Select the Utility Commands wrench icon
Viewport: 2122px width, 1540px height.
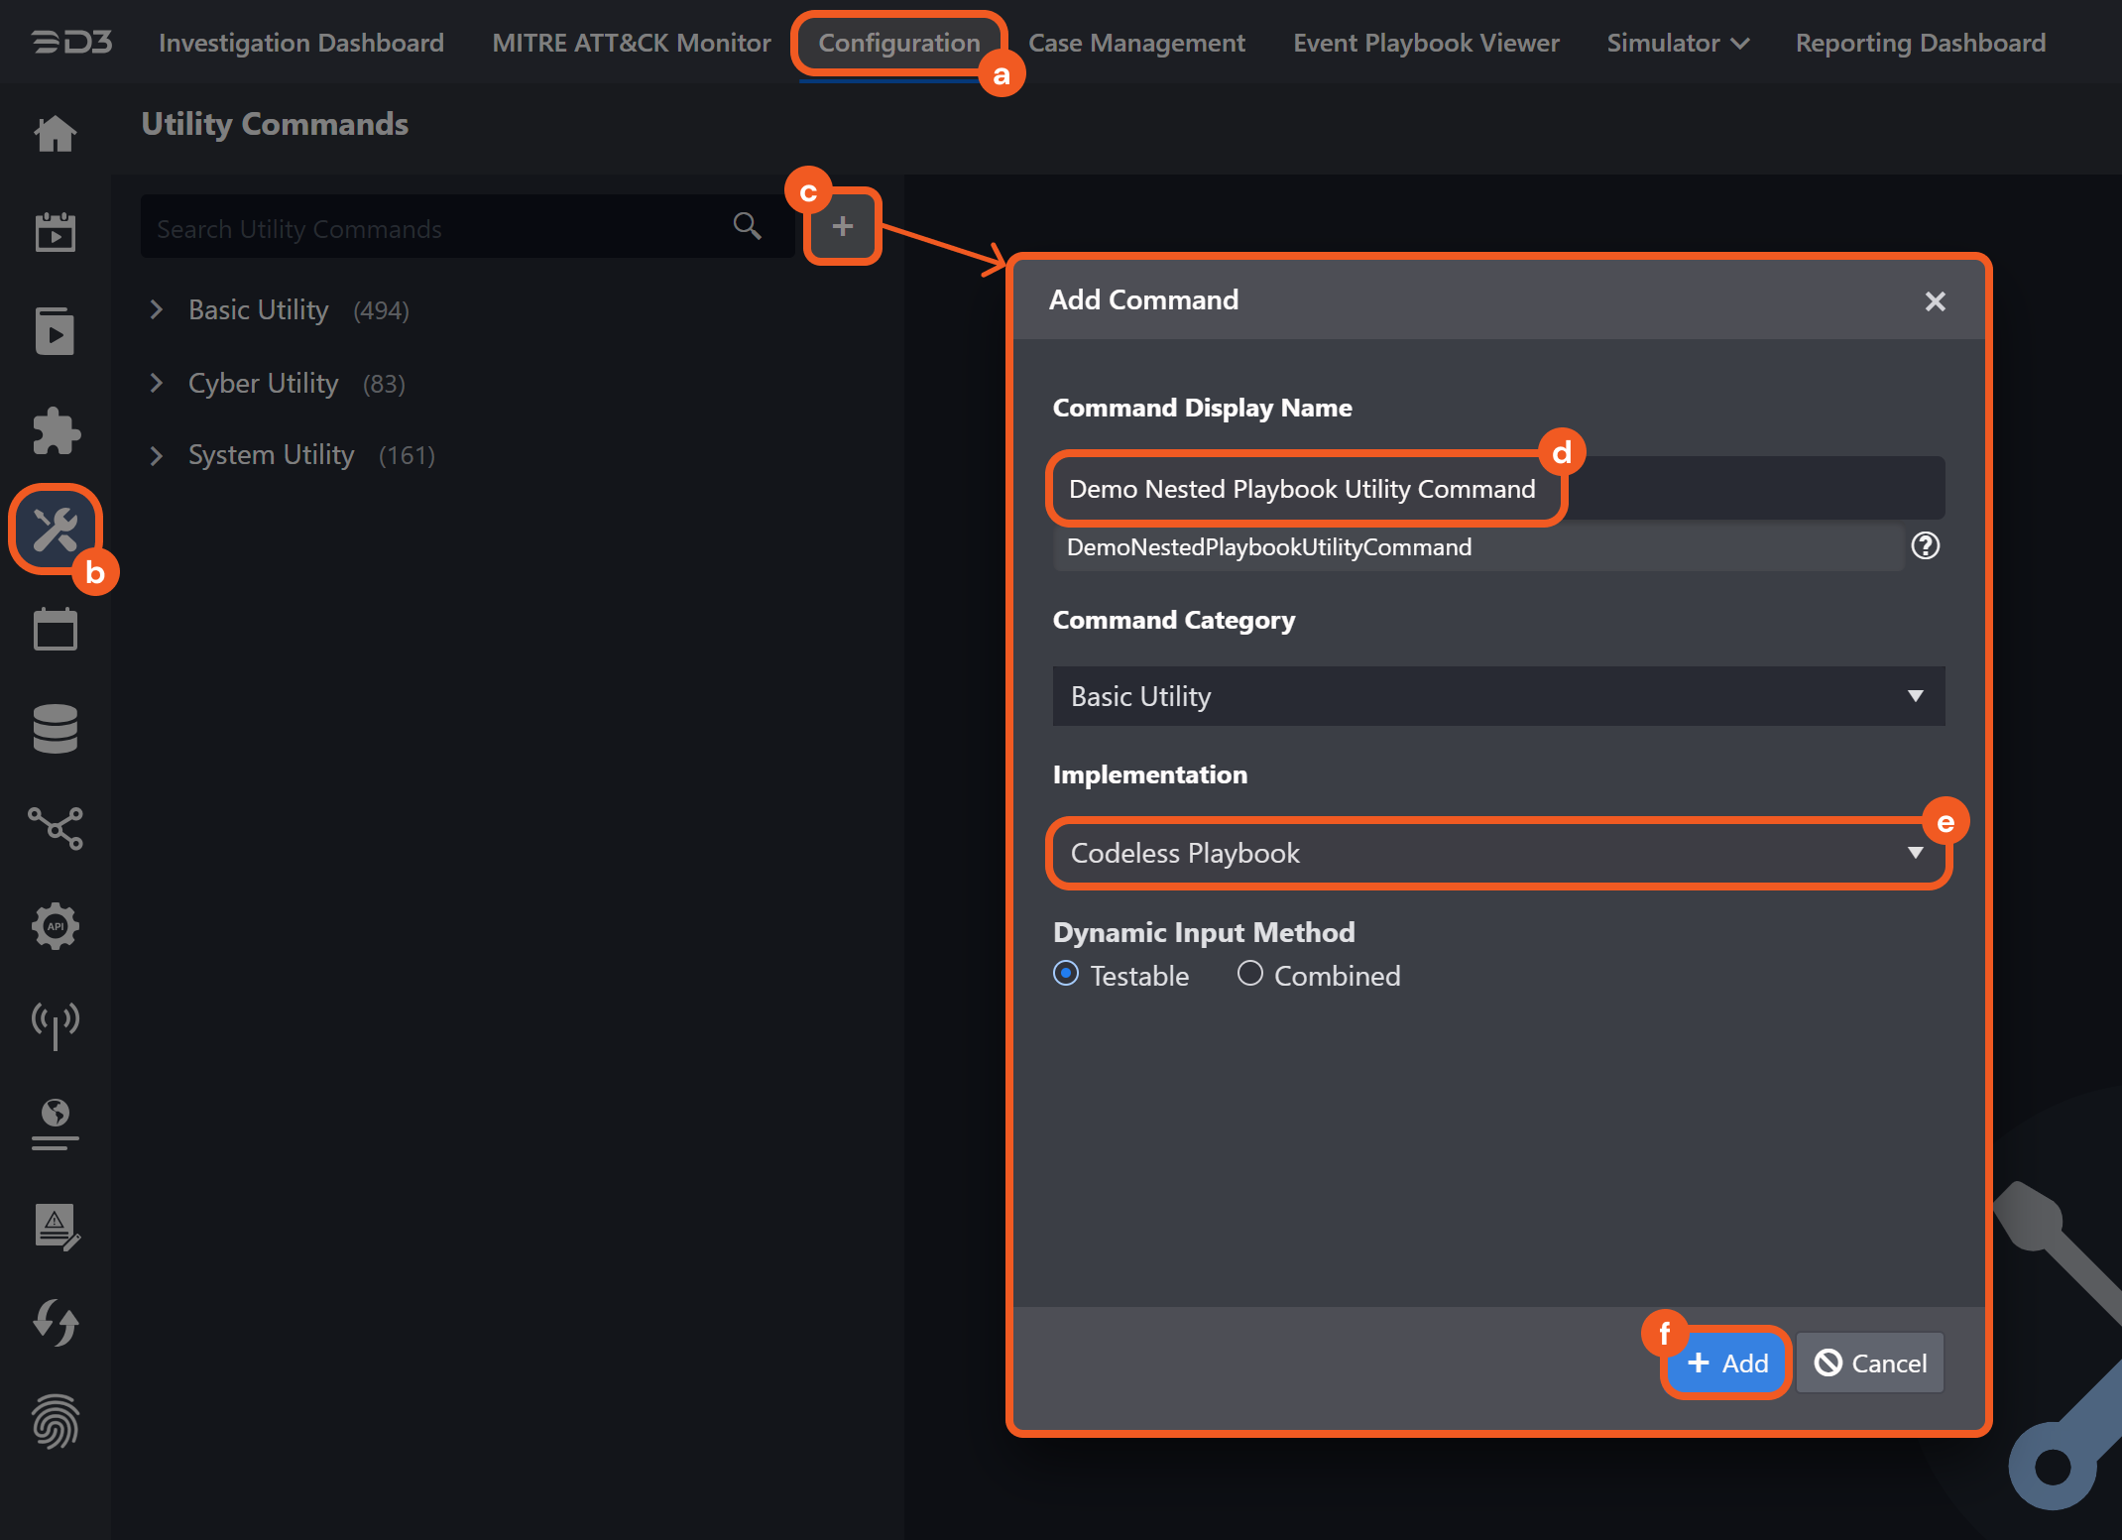[56, 530]
